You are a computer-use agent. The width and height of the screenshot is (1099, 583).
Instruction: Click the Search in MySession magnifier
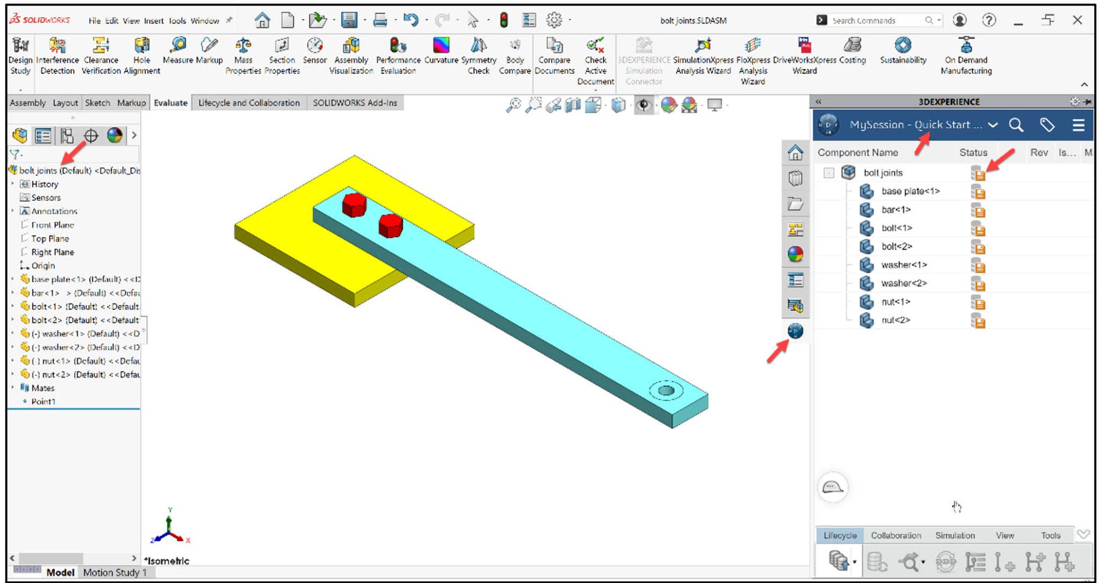(x=1016, y=125)
